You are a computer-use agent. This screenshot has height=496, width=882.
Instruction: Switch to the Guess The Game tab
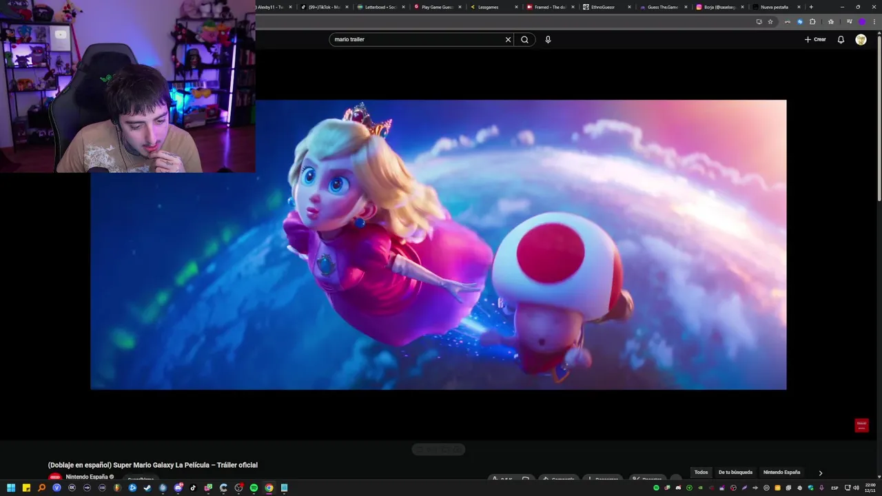click(663, 7)
